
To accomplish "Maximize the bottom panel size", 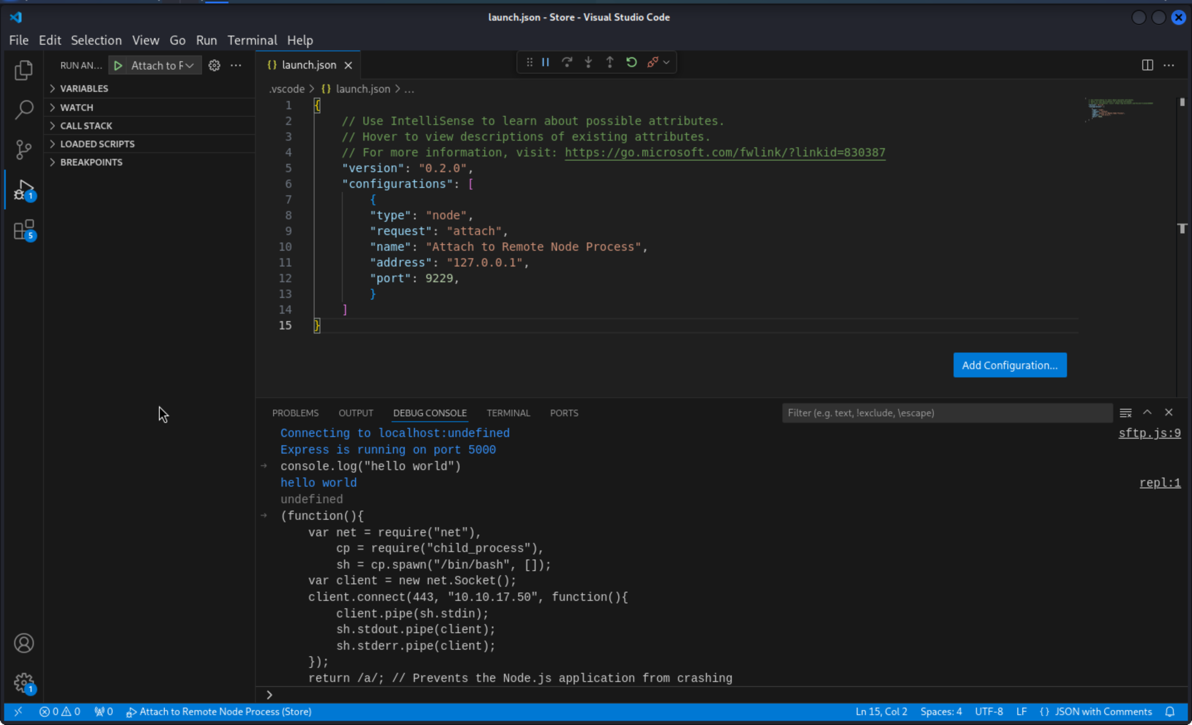I will click(1146, 413).
